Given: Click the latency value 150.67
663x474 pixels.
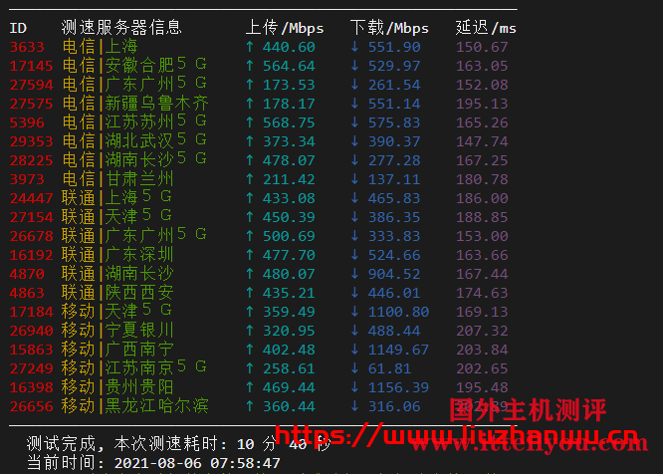Looking at the screenshot, I should 482,47.
